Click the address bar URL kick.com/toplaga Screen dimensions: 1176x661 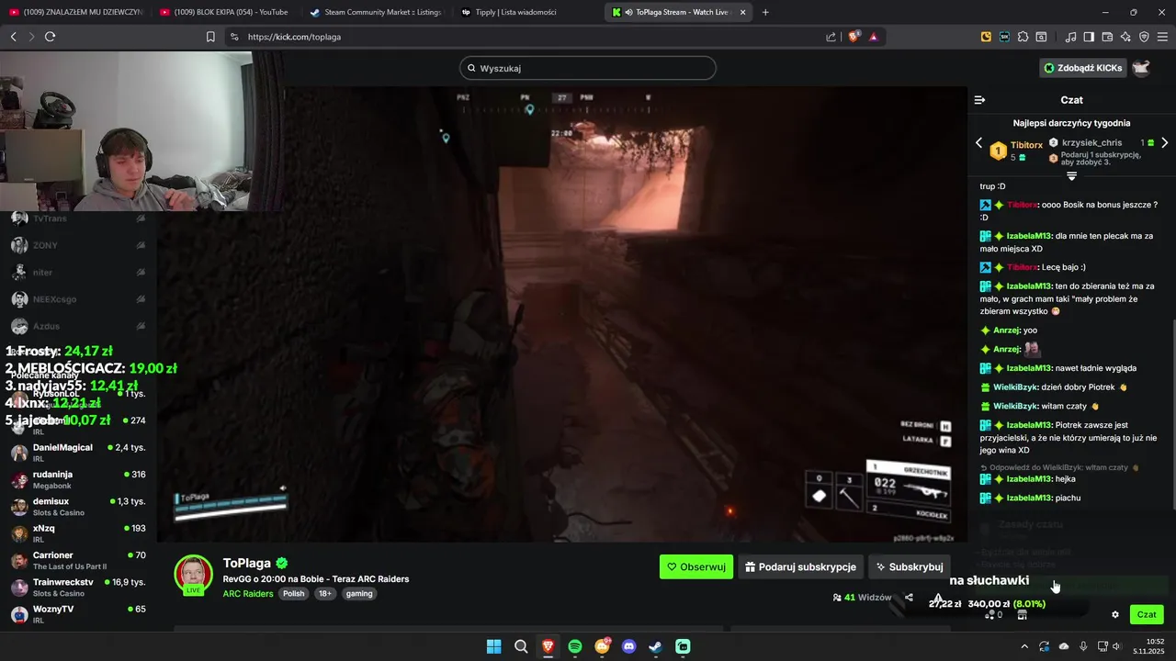tap(294, 37)
